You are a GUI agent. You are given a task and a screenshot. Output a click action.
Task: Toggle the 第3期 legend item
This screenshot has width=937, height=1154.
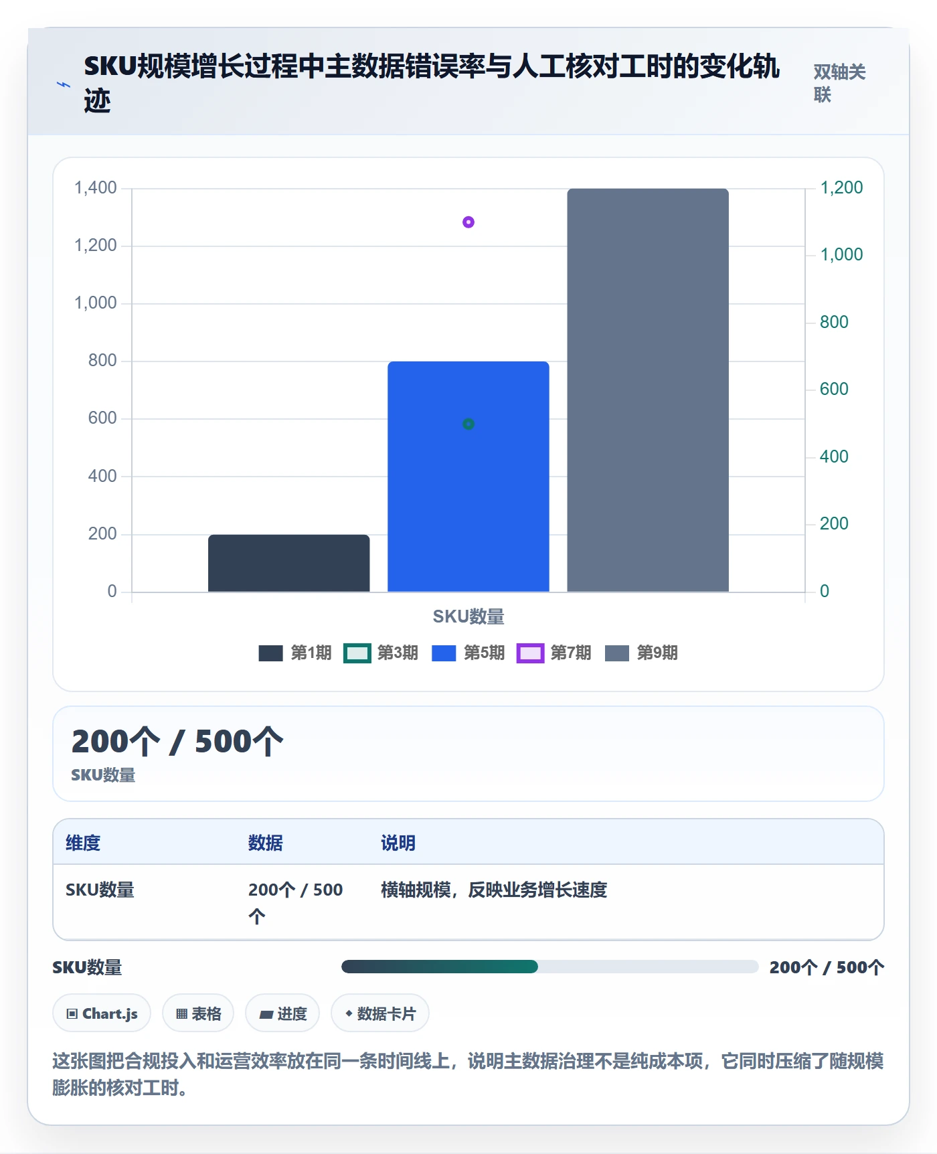point(381,653)
